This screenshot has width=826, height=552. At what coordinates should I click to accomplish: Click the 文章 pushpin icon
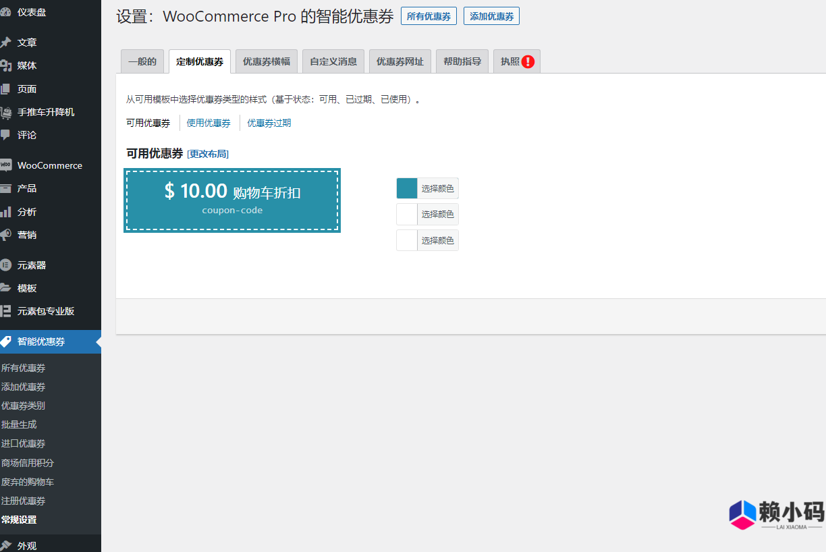tap(5, 43)
